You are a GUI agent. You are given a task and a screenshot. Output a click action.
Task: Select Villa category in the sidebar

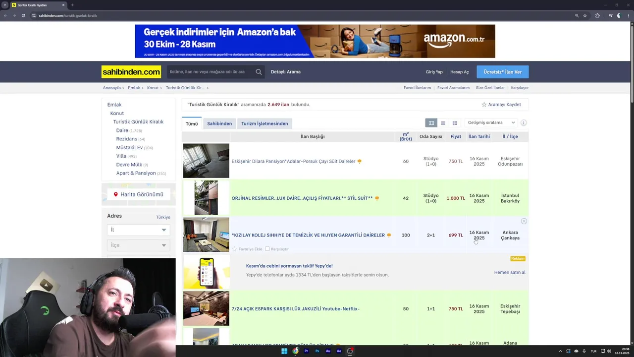point(121,156)
